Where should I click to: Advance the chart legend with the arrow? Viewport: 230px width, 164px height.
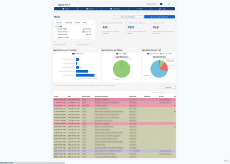(171, 54)
